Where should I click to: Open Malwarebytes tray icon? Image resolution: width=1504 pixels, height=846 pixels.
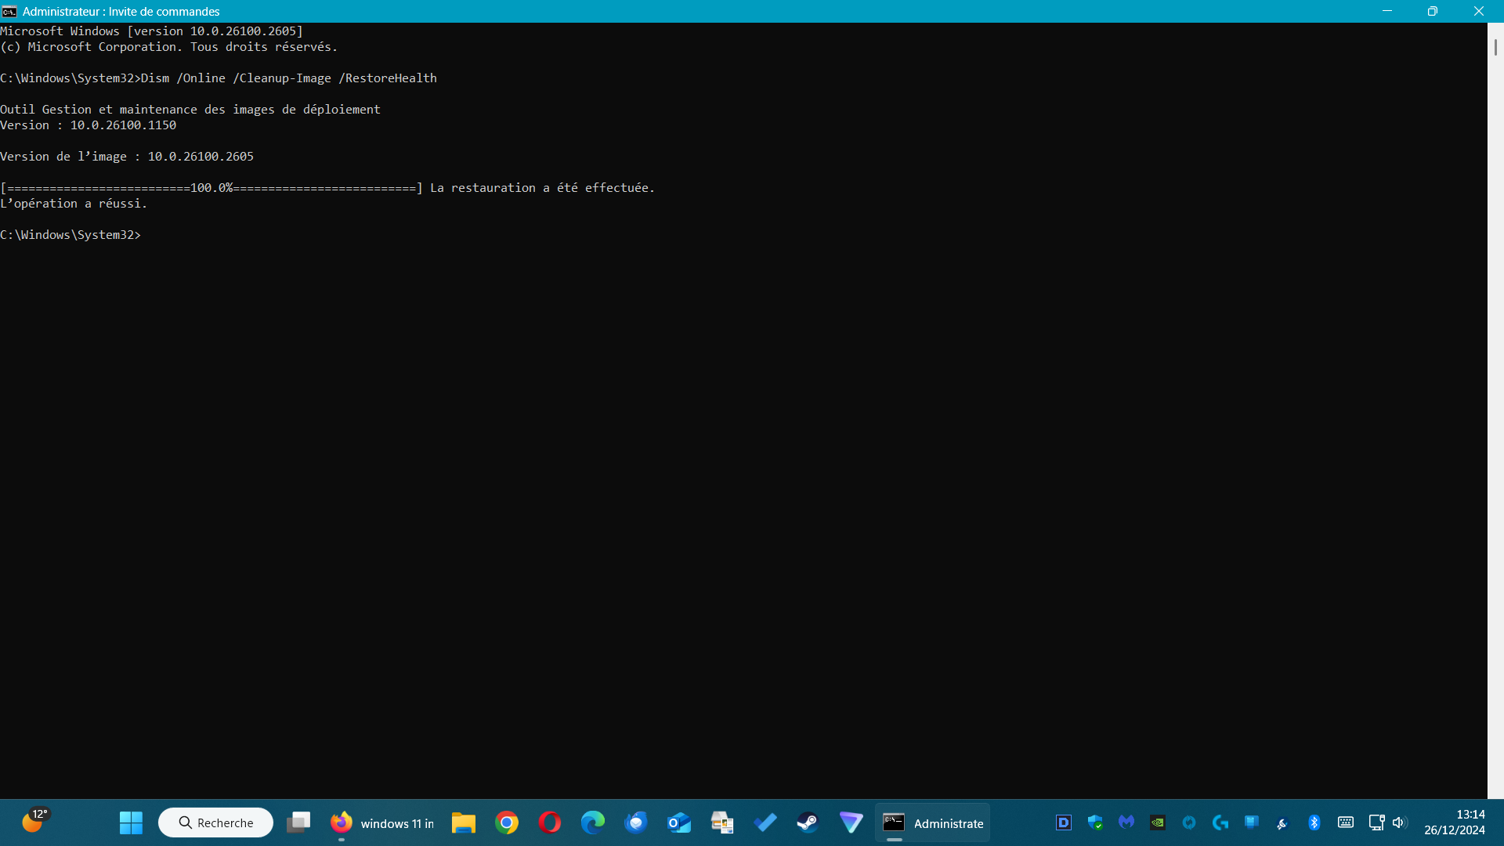(1126, 822)
